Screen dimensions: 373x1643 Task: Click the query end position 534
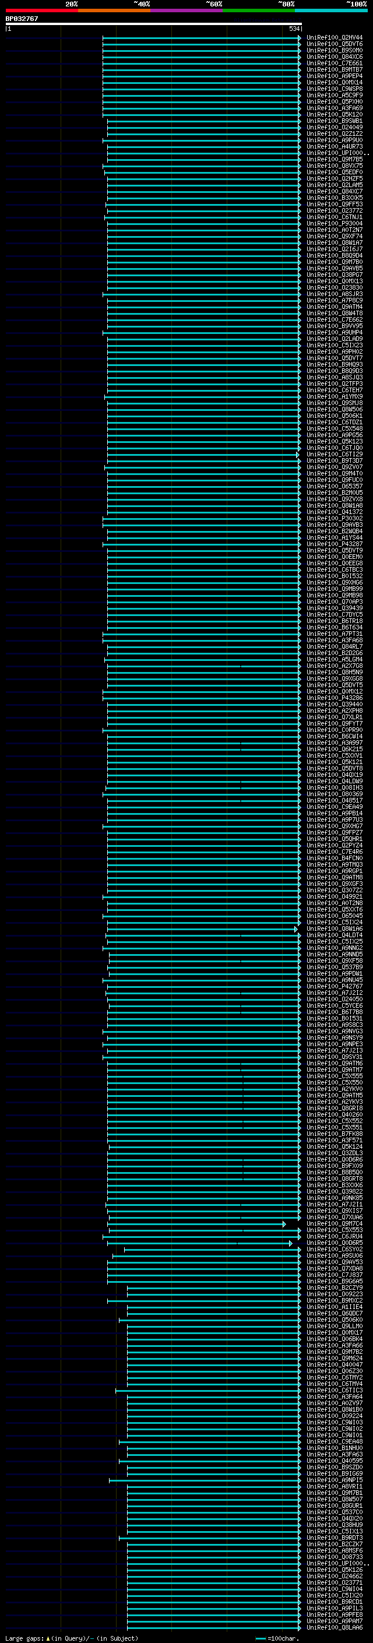tap(294, 29)
